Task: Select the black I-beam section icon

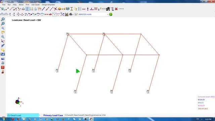Action: point(72,9)
